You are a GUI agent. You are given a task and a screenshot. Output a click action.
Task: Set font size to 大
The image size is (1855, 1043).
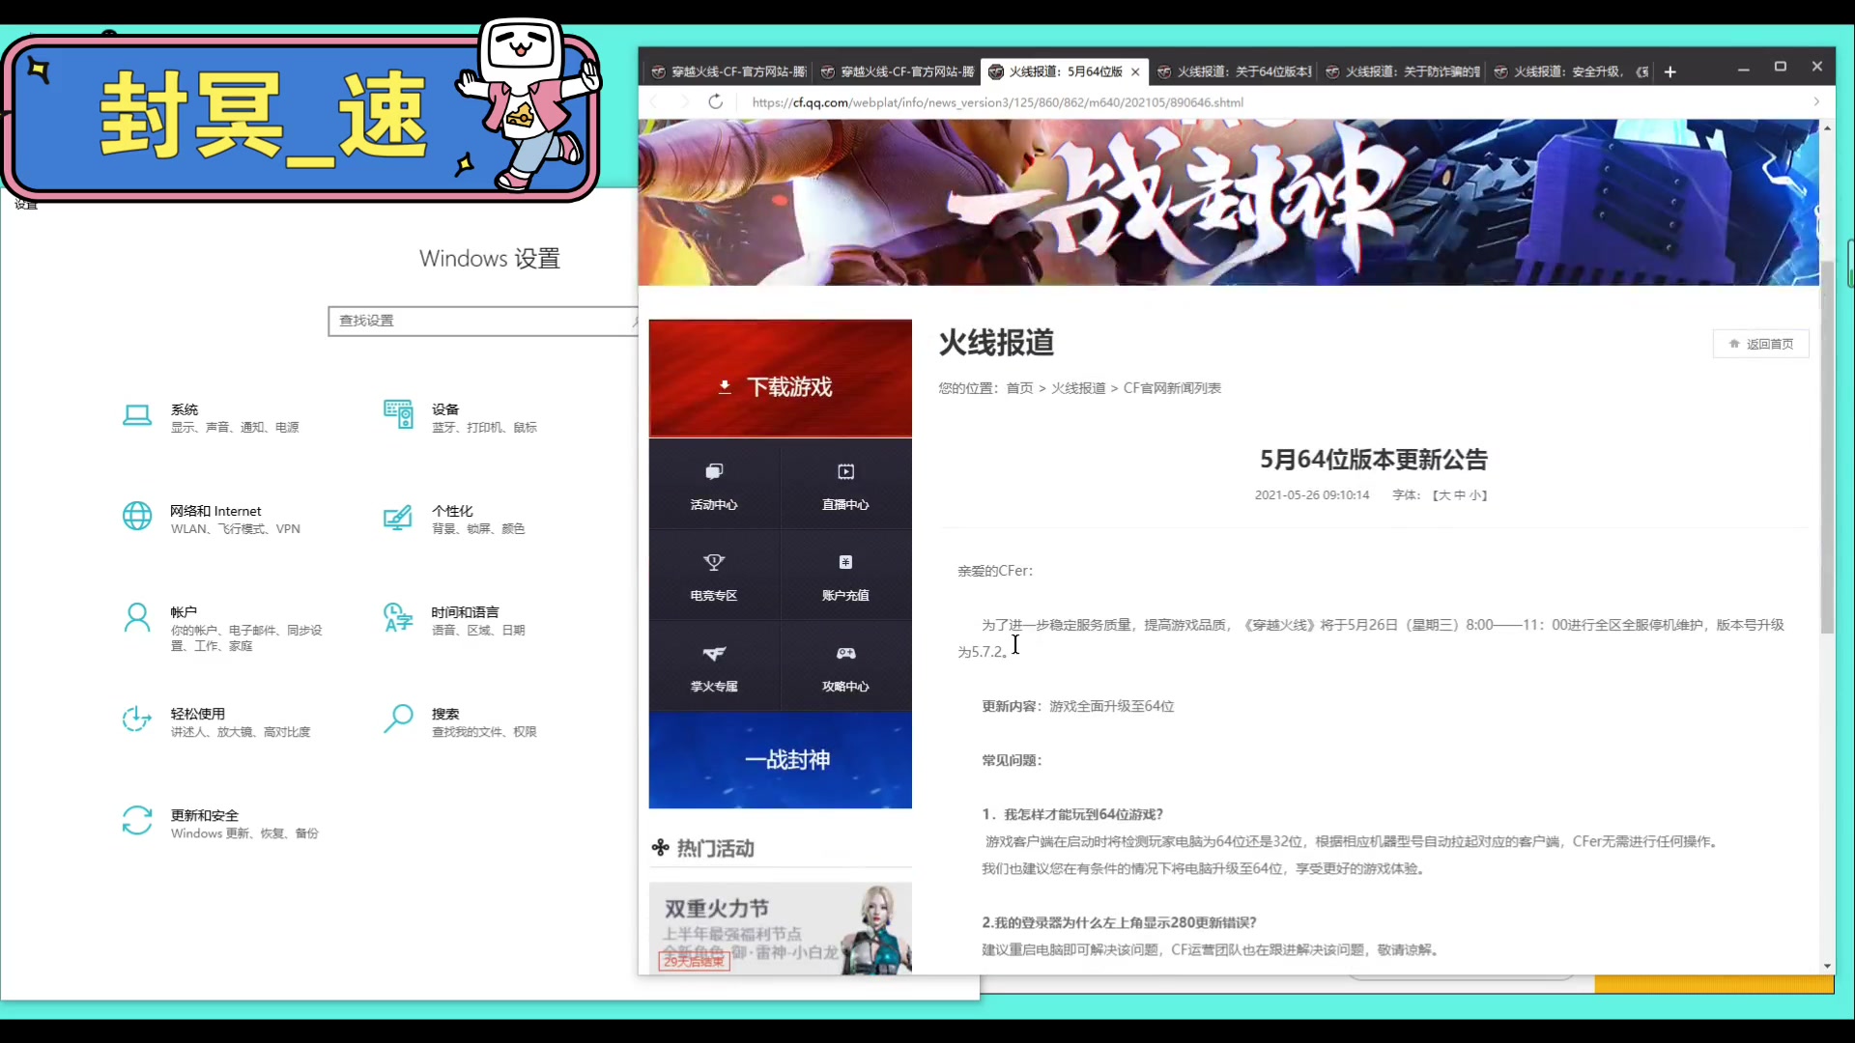point(1444,495)
